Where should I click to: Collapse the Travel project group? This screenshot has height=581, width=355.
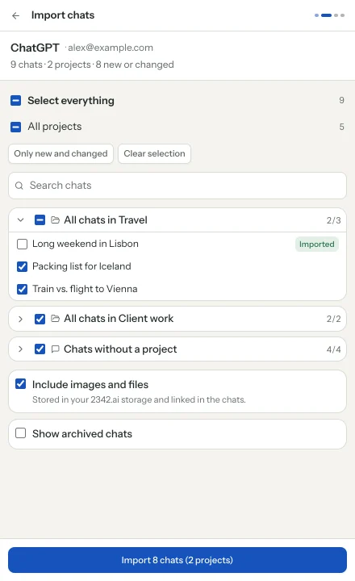(x=21, y=220)
